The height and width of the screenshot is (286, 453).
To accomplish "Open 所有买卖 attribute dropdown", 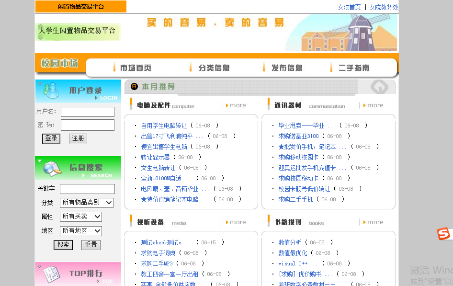I will pyautogui.click(x=81, y=217).
